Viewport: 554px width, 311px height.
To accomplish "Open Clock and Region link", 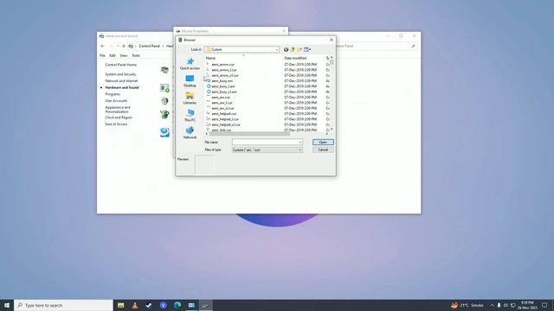I will pyautogui.click(x=119, y=117).
